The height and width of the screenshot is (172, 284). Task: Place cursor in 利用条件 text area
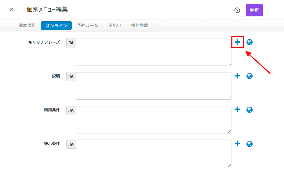pos(153,119)
